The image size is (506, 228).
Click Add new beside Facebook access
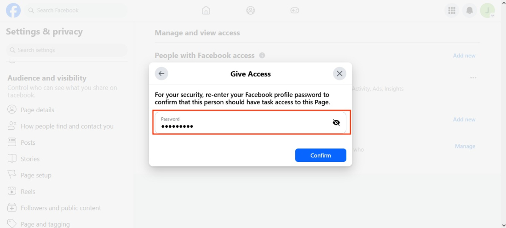464,56
